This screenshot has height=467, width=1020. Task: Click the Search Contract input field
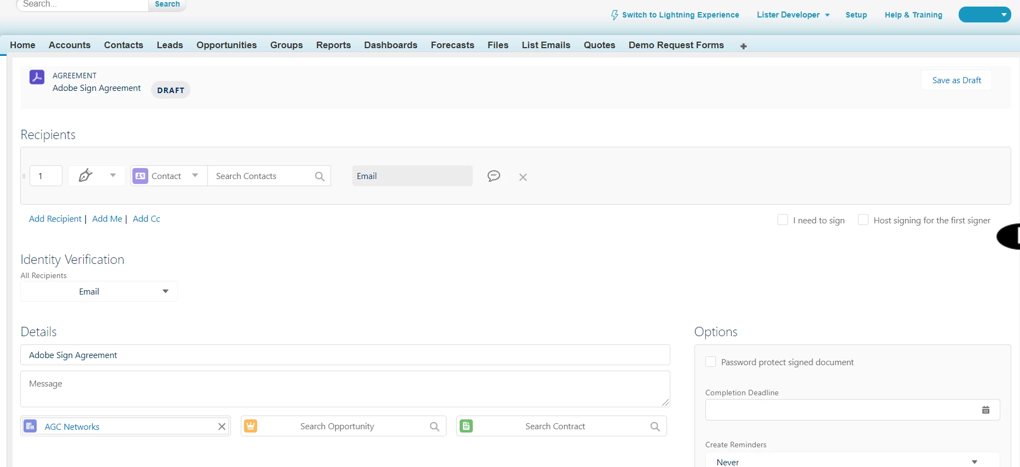pos(561,426)
